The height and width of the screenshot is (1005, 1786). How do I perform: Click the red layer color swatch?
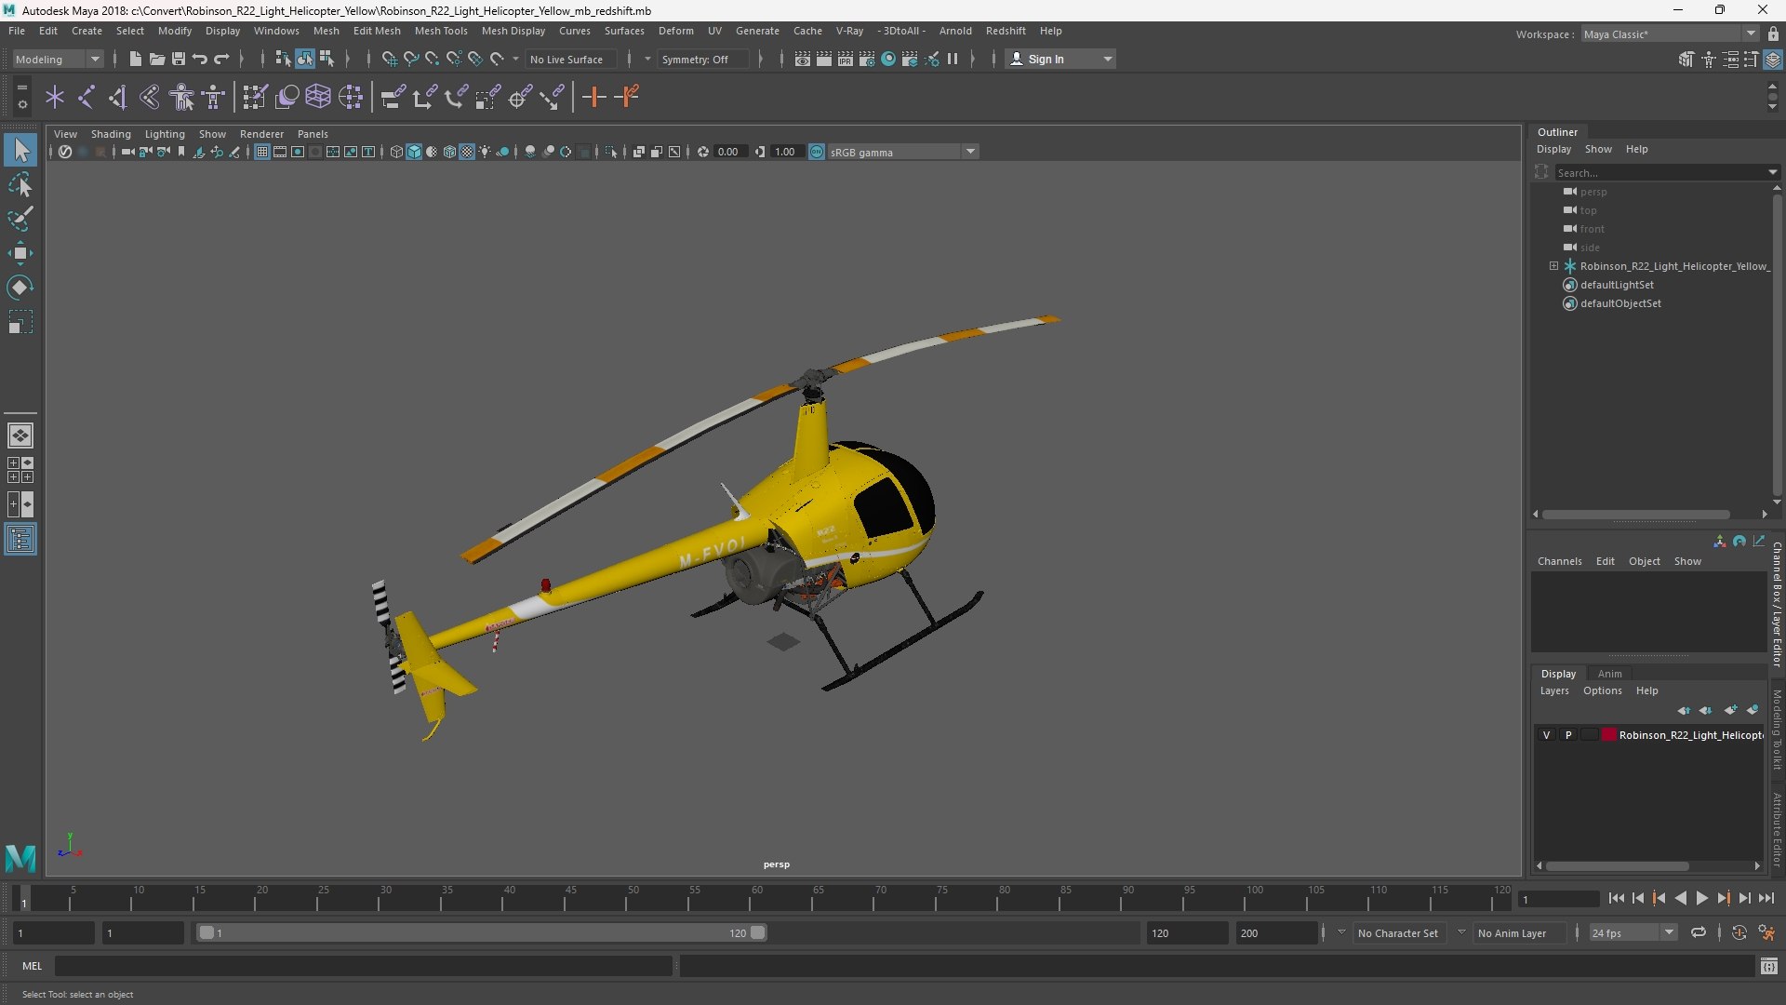coord(1609,734)
